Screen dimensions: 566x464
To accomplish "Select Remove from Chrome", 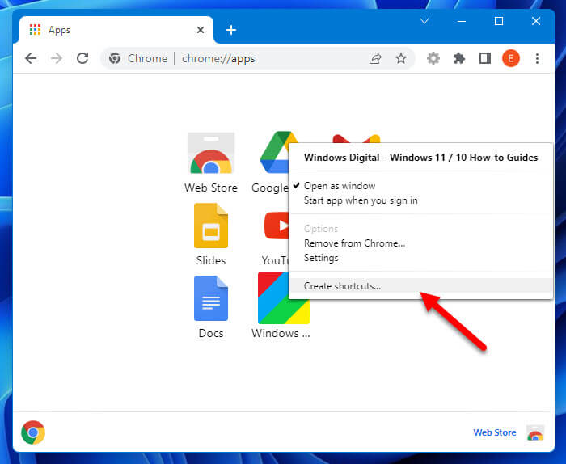I will click(420, 243).
